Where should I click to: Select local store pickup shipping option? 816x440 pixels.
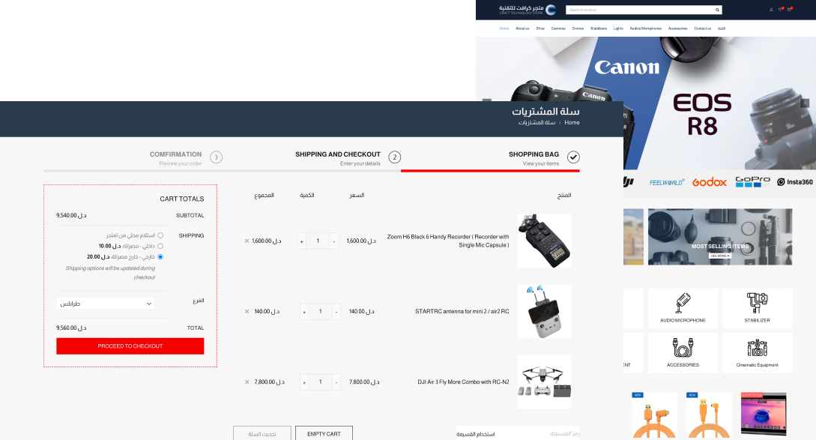tap(160, 235)
